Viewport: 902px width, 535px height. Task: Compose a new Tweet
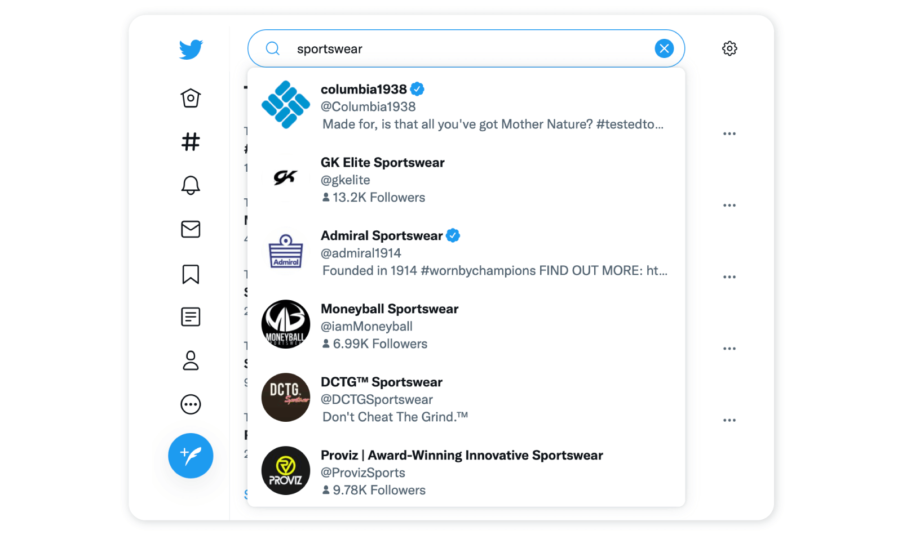pyautogui.click(x=191, y=456)
